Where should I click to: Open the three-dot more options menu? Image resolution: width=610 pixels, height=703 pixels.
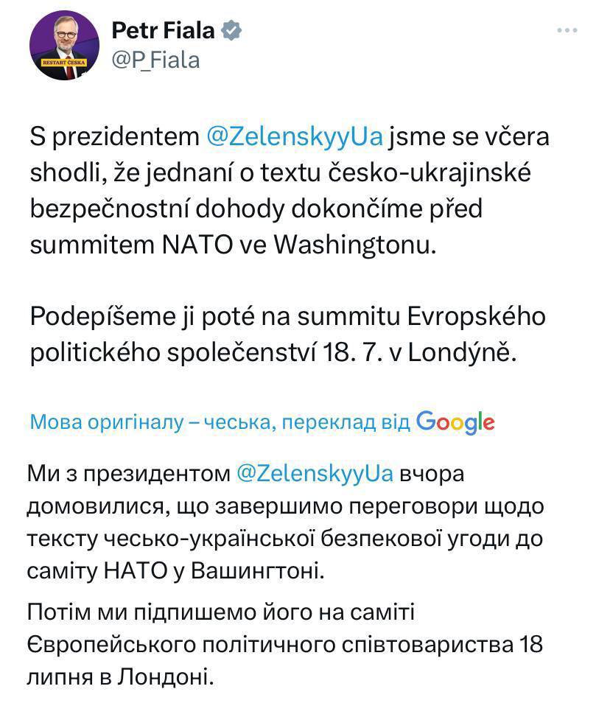[x=567, y=30]
